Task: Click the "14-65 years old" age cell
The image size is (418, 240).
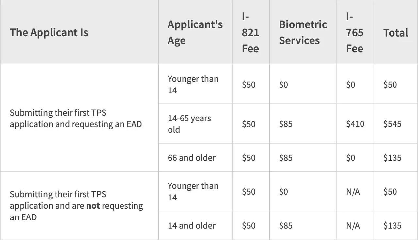Action: pyautogui.click(x=189, y=124)
